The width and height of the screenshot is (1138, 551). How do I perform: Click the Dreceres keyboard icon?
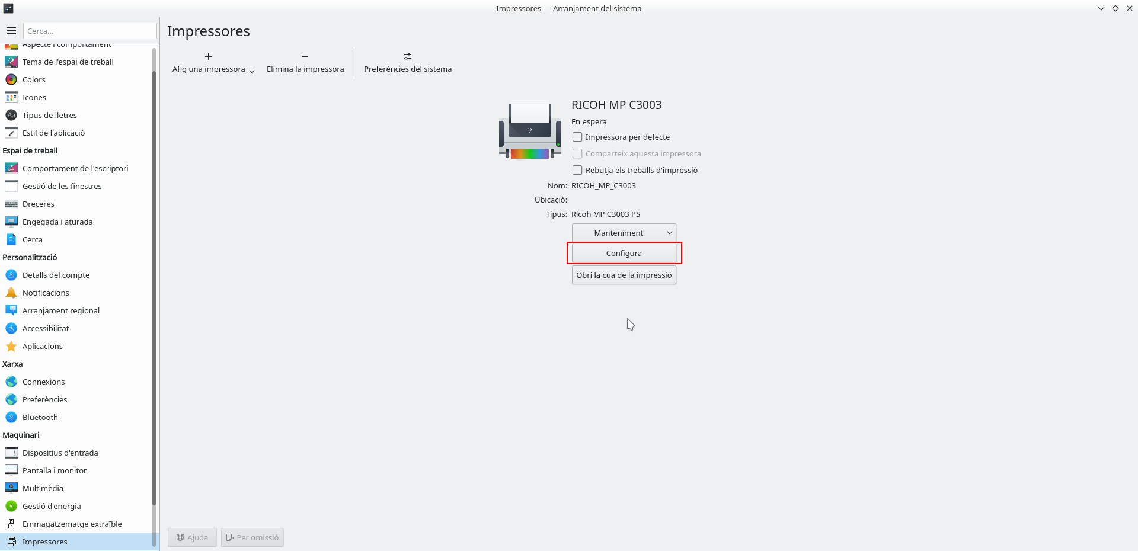11,204
